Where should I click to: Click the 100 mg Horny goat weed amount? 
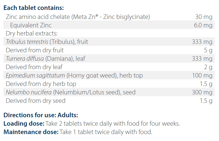pyautogui.click(x=202, y=75)
